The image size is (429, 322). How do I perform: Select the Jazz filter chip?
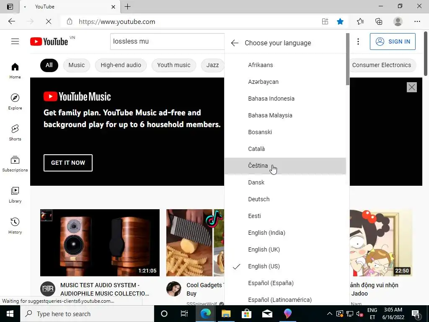(212, 65)
